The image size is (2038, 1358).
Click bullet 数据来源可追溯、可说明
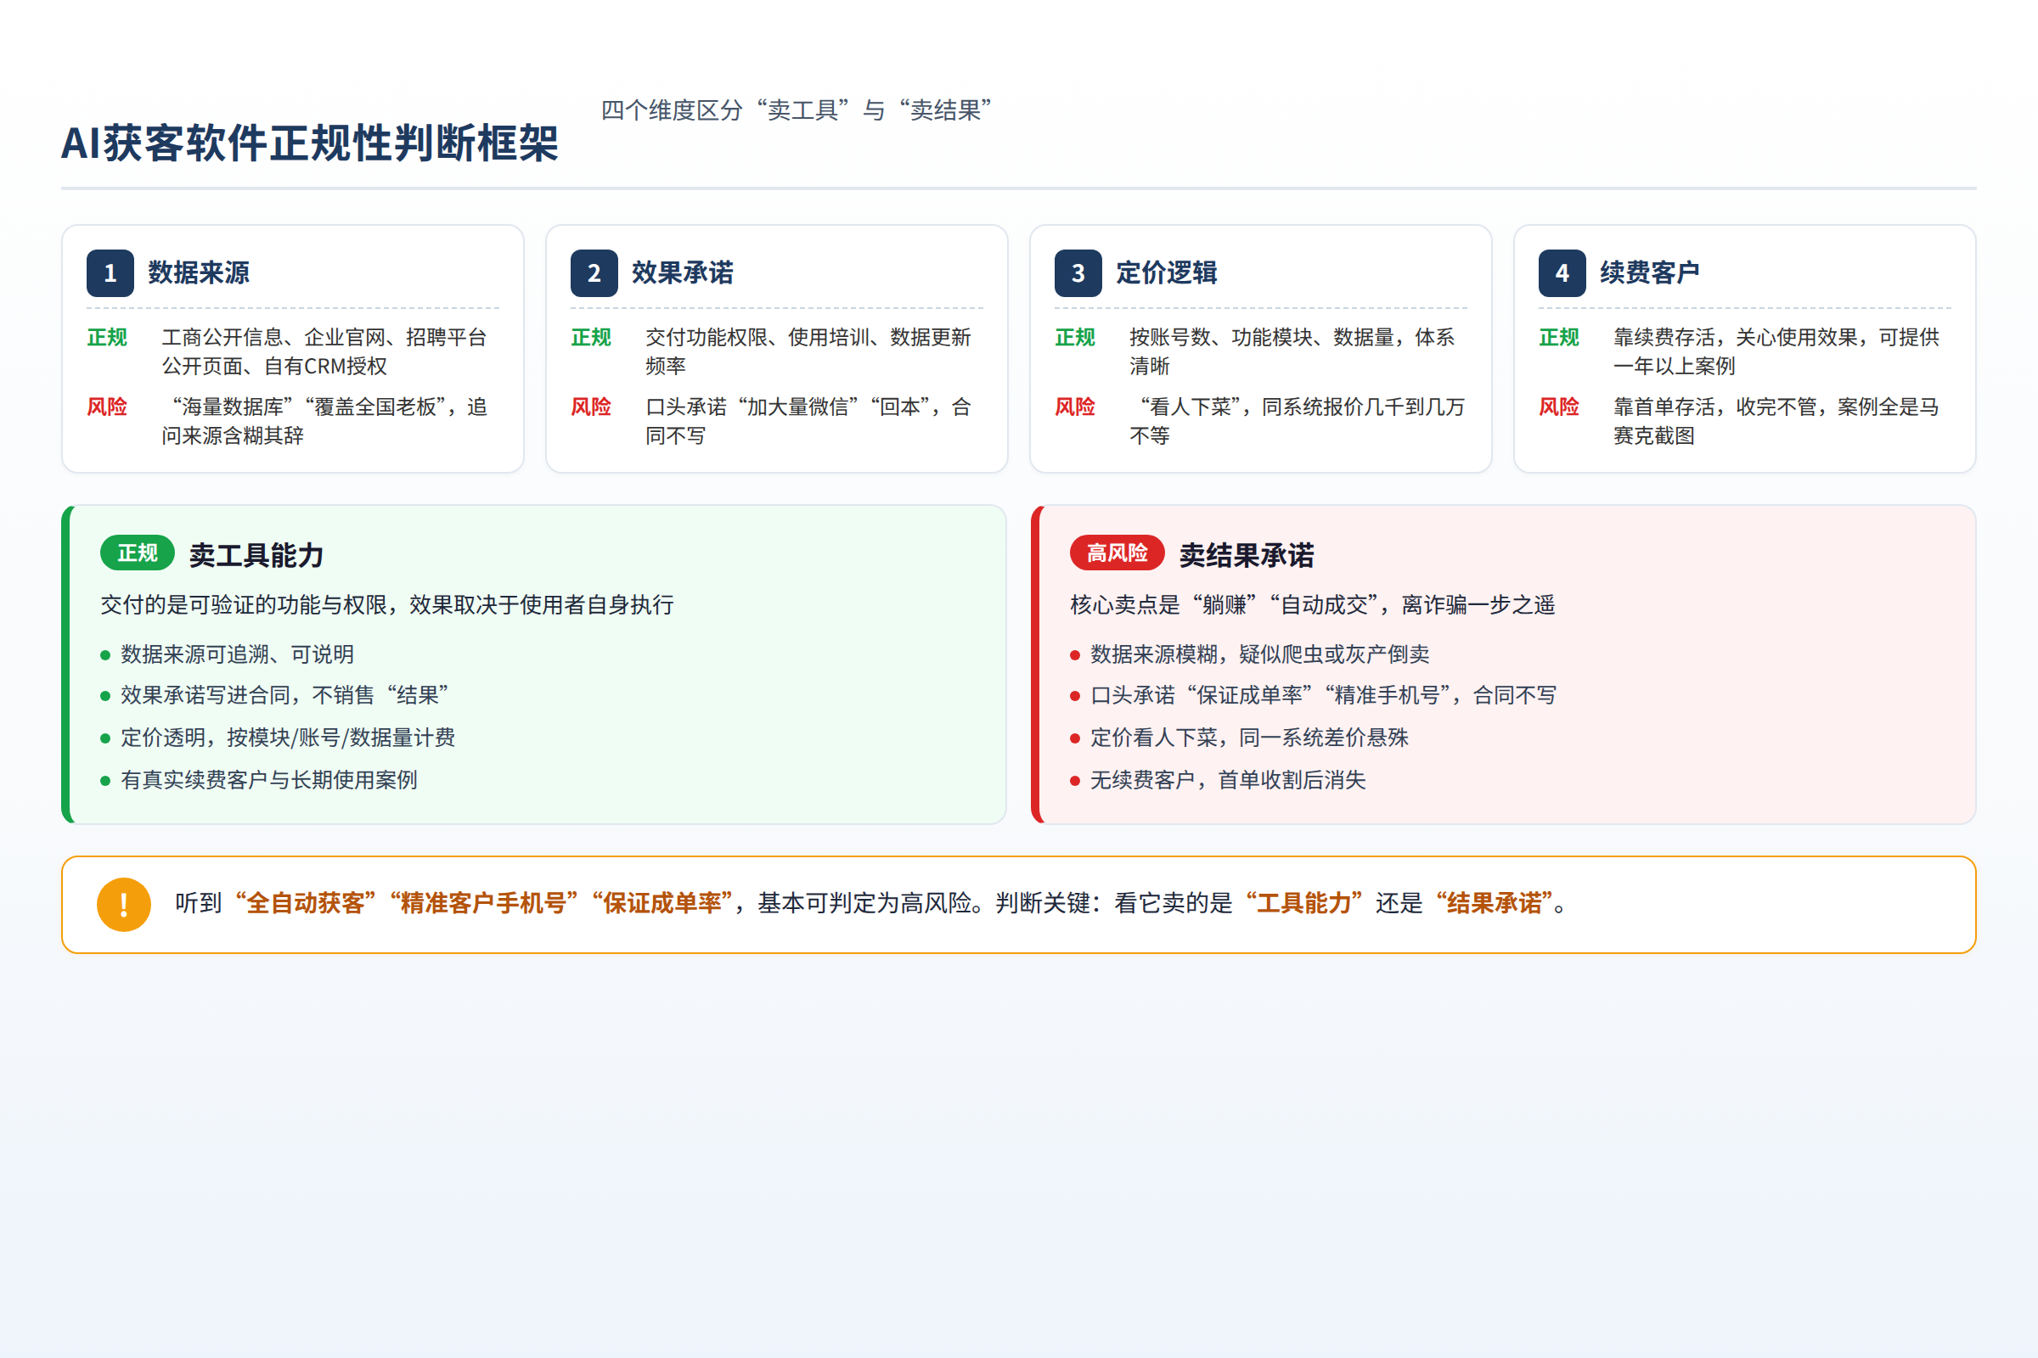coord(238,654)
